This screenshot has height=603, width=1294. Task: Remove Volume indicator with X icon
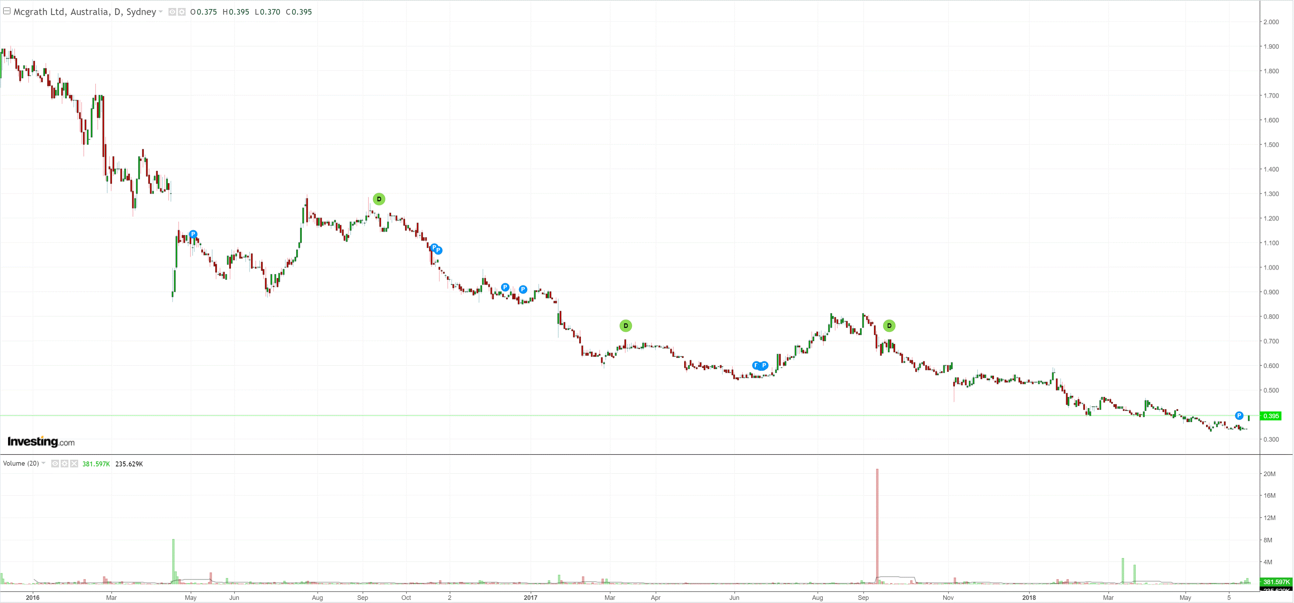[x=74, y=464]
